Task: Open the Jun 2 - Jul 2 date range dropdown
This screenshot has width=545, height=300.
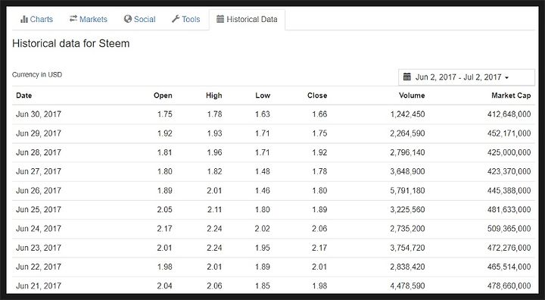Action: pyautogui.click(x=466, y=77)
